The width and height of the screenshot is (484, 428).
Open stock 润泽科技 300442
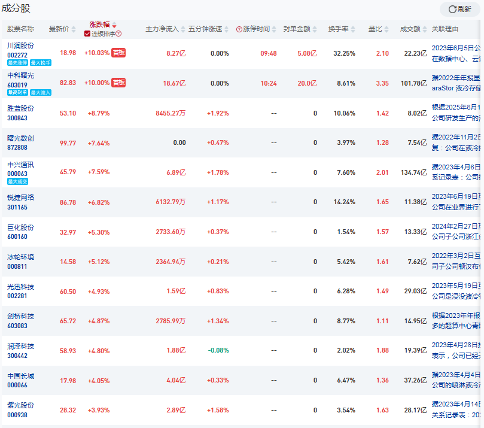pyautogui.click(x=20, y=351)
